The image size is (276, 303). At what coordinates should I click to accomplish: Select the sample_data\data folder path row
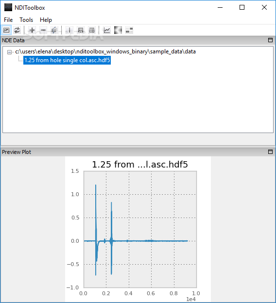click(x=105, y=51)
